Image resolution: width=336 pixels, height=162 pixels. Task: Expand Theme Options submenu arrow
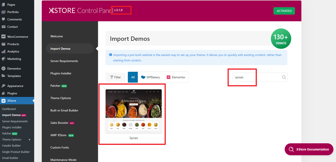pyautogui.click(x=30, y=140)
